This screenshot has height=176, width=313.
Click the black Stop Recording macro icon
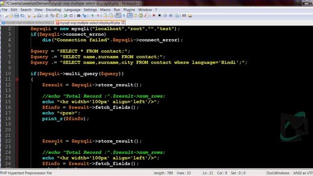pyautogui.click(x=159, y=16)
